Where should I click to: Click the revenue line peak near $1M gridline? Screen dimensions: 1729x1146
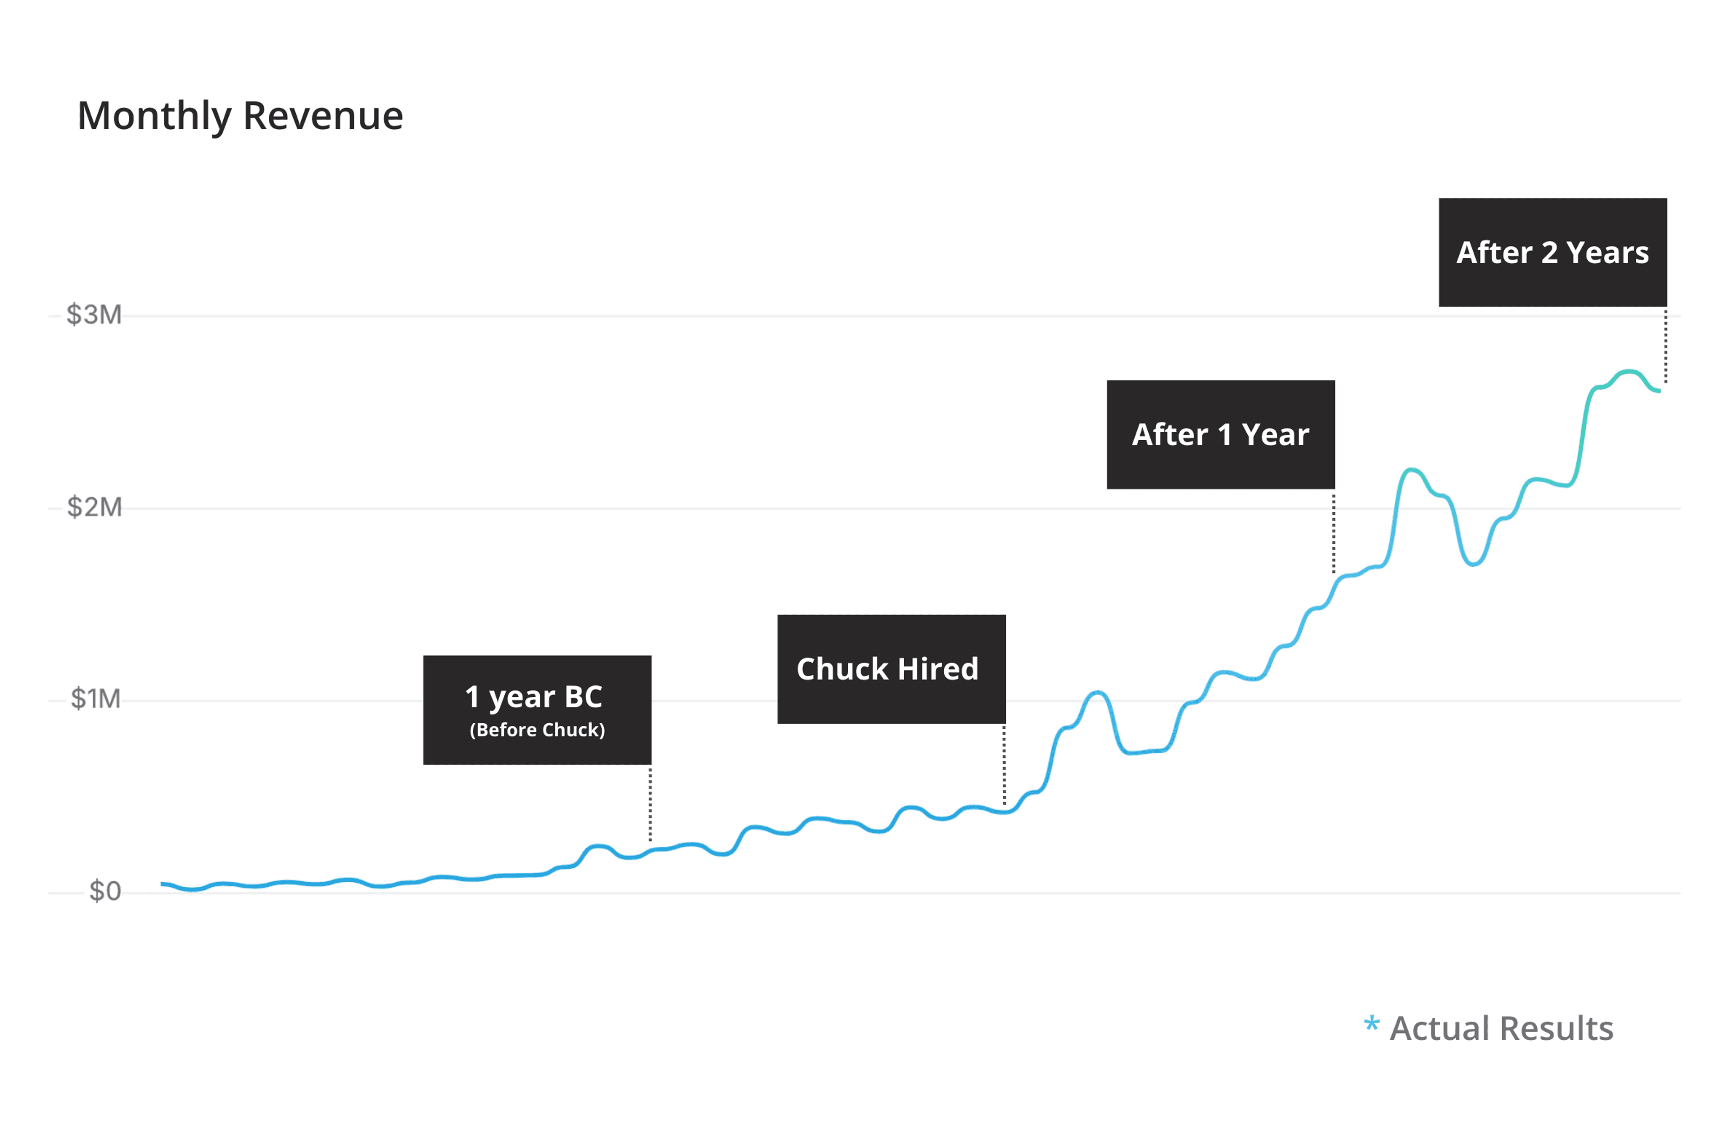(x=1097, y=692)
